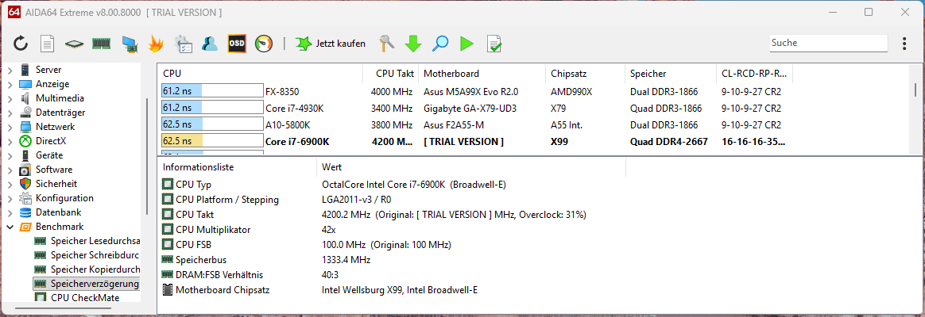The height and width of the screenshot is (317, 925).
Task: Expand the Server tree node
Action: pos(10,70)
